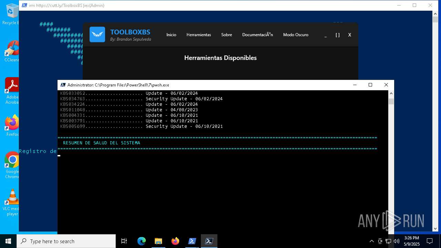Image resolution: width=441 pixels, height=248 pixels.
Task: Minimize the ToolboxBS window with underscore button
Action: point(326,35)
